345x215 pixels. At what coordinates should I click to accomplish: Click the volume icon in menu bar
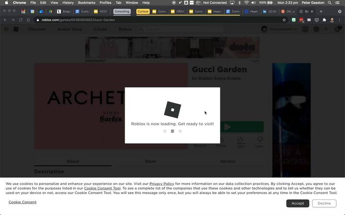coord(253,3)
